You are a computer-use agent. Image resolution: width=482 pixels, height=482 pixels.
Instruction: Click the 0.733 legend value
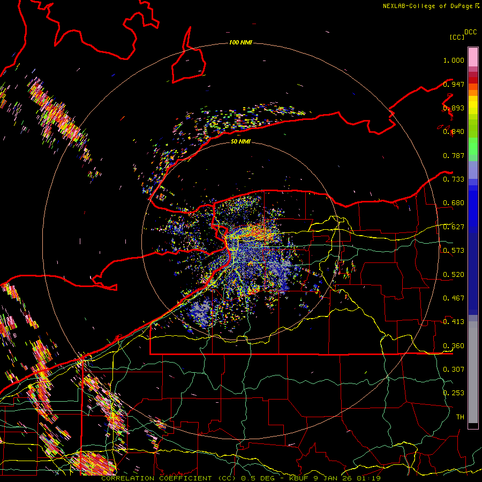point(454,179)
